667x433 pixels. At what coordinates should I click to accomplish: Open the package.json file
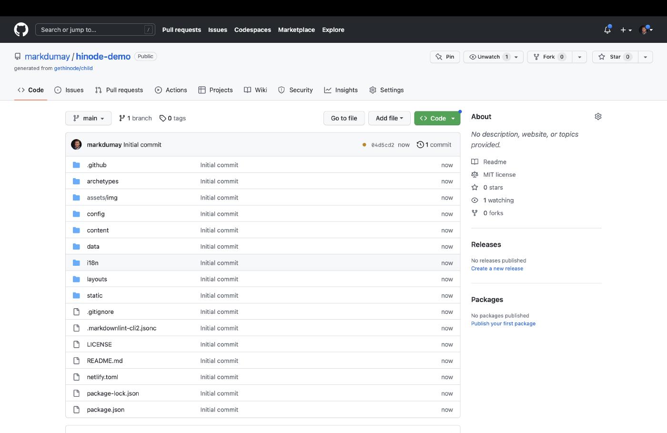[x=105, y=410]
